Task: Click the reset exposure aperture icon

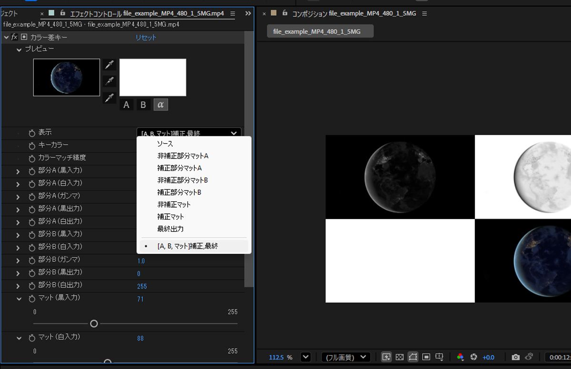Action: pos(473,357)
